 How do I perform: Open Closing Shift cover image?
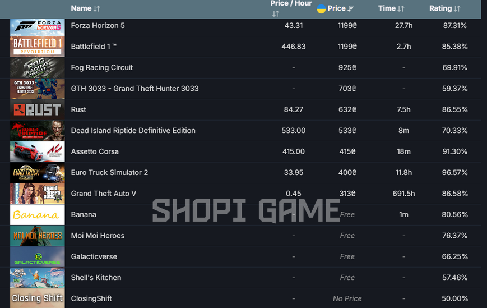point(38,298)
